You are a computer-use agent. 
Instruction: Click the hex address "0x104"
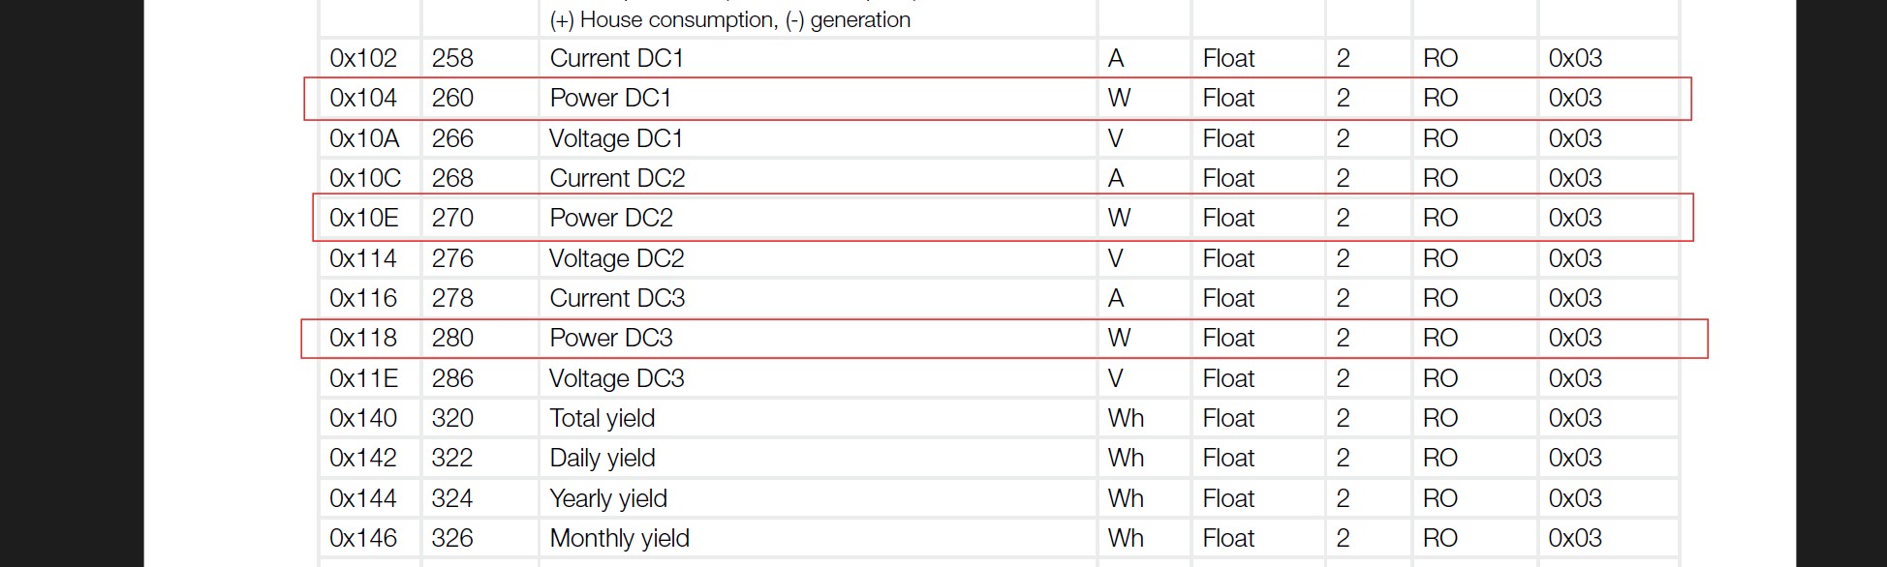click(363, 99)
